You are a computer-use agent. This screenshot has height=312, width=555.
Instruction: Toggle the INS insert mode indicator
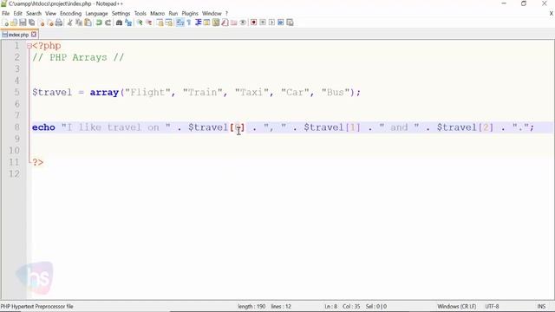point(541,306)
